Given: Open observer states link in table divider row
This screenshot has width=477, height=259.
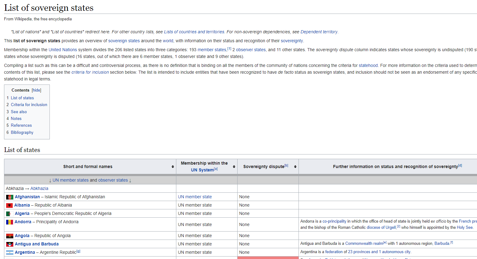Looking at the screenshot, I should point(113,180).
